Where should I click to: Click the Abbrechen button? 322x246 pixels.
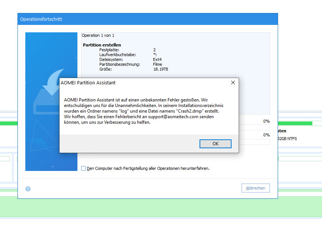(255, 188)
